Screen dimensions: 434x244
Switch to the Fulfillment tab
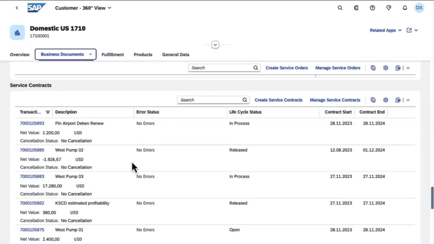(112, 55)
